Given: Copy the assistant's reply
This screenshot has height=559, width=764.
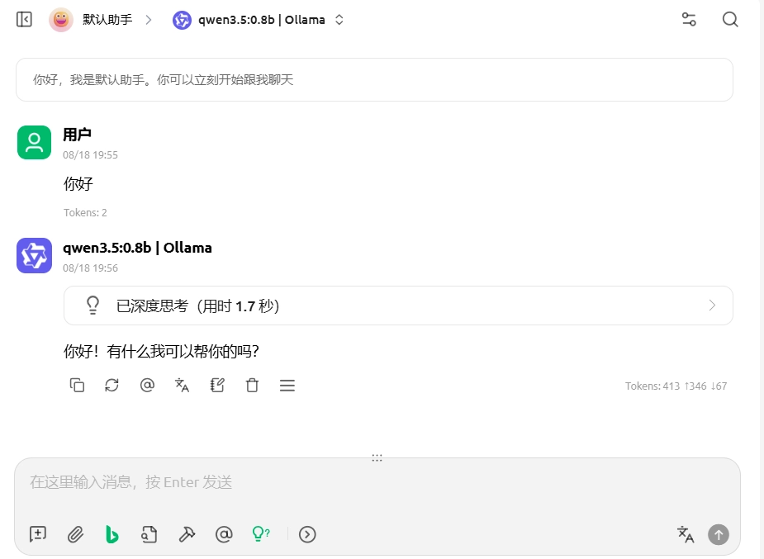Looking at the screenshot, I should pos(77,386).
